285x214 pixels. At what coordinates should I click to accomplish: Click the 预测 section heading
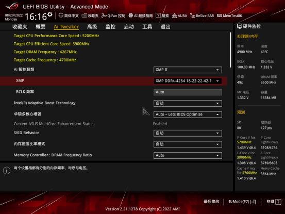[x=241, y=112]
